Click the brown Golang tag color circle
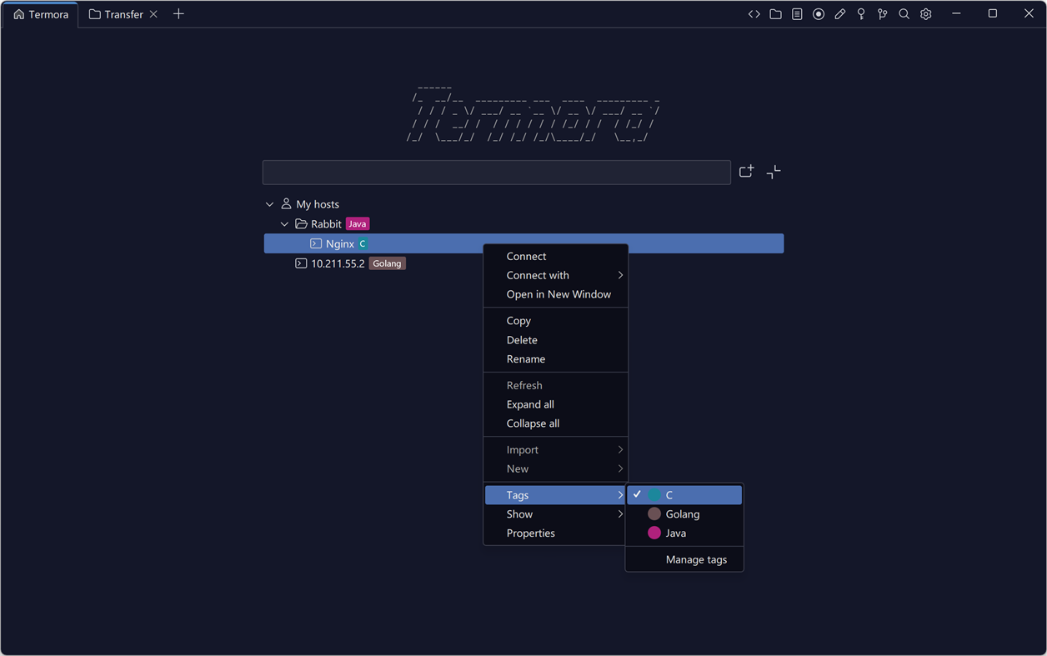 click(x=654, y=514)
